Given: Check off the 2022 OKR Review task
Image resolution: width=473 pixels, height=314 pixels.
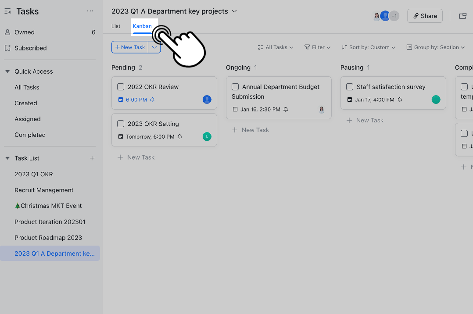Looking at the screenshot, I should pos(121,87).
